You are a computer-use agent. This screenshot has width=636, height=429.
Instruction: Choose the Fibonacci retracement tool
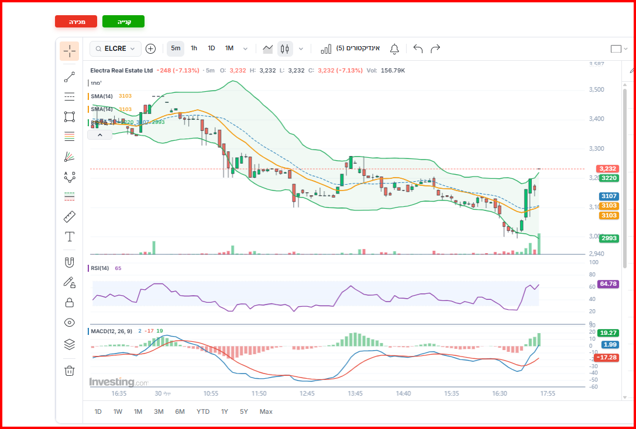coord(70,137)
